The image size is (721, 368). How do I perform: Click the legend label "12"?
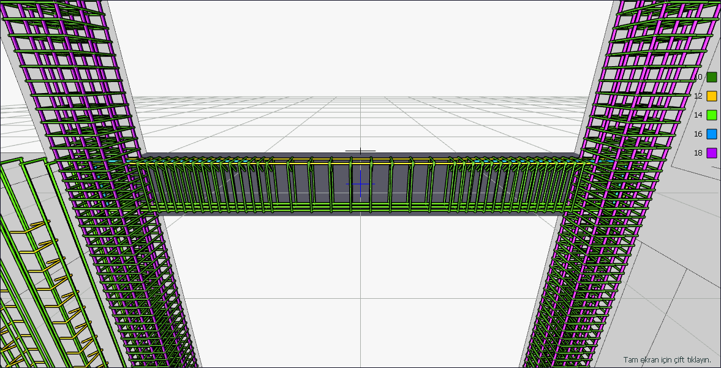(698, 96)
